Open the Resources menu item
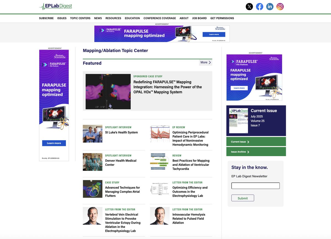Image resolution: width=331 pixels, height=239 pixels. coord(113,18)
